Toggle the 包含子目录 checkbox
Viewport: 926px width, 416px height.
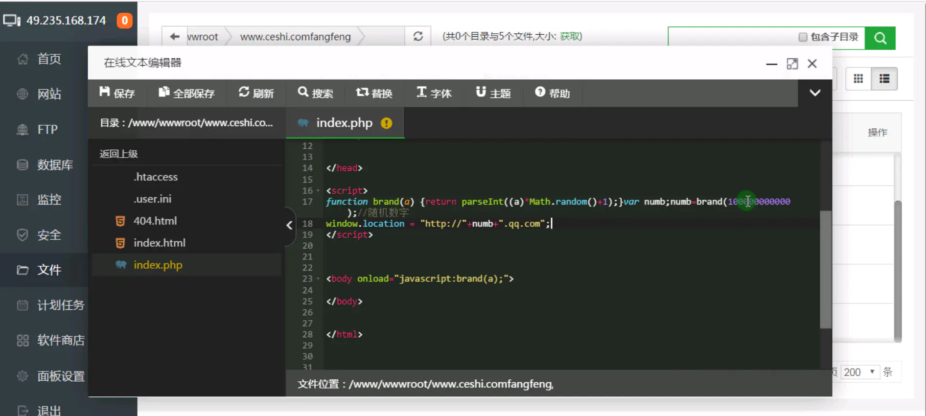coord(803,37)
